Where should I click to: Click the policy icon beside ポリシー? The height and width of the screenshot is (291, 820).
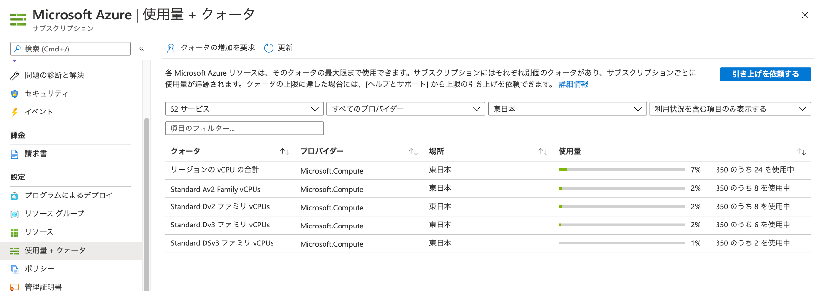[x=15, y=269]
